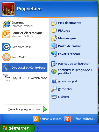The width and height of the screenshot is (99, 132).
Task: Launch EasyFisk 2014 version démo icon
Action: pyautogui.click(x=6, y=78)
